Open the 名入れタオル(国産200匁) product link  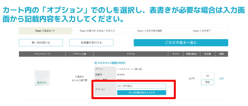pos(110,63)
